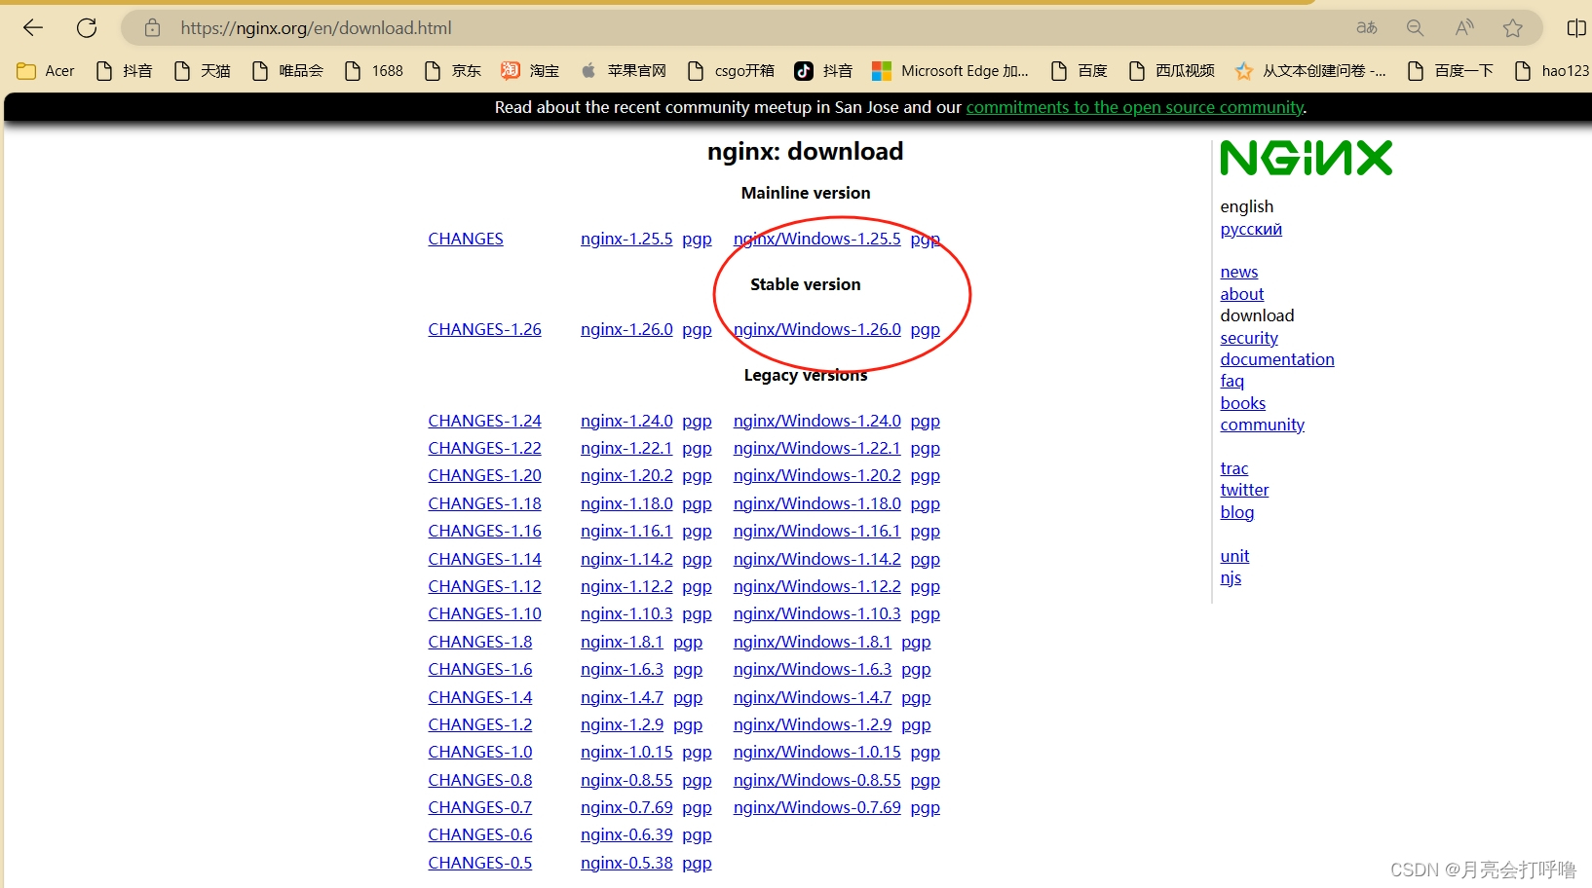Click the NGINX logo
Viewport: 1592px width, 888px height.
(1306, 158)
